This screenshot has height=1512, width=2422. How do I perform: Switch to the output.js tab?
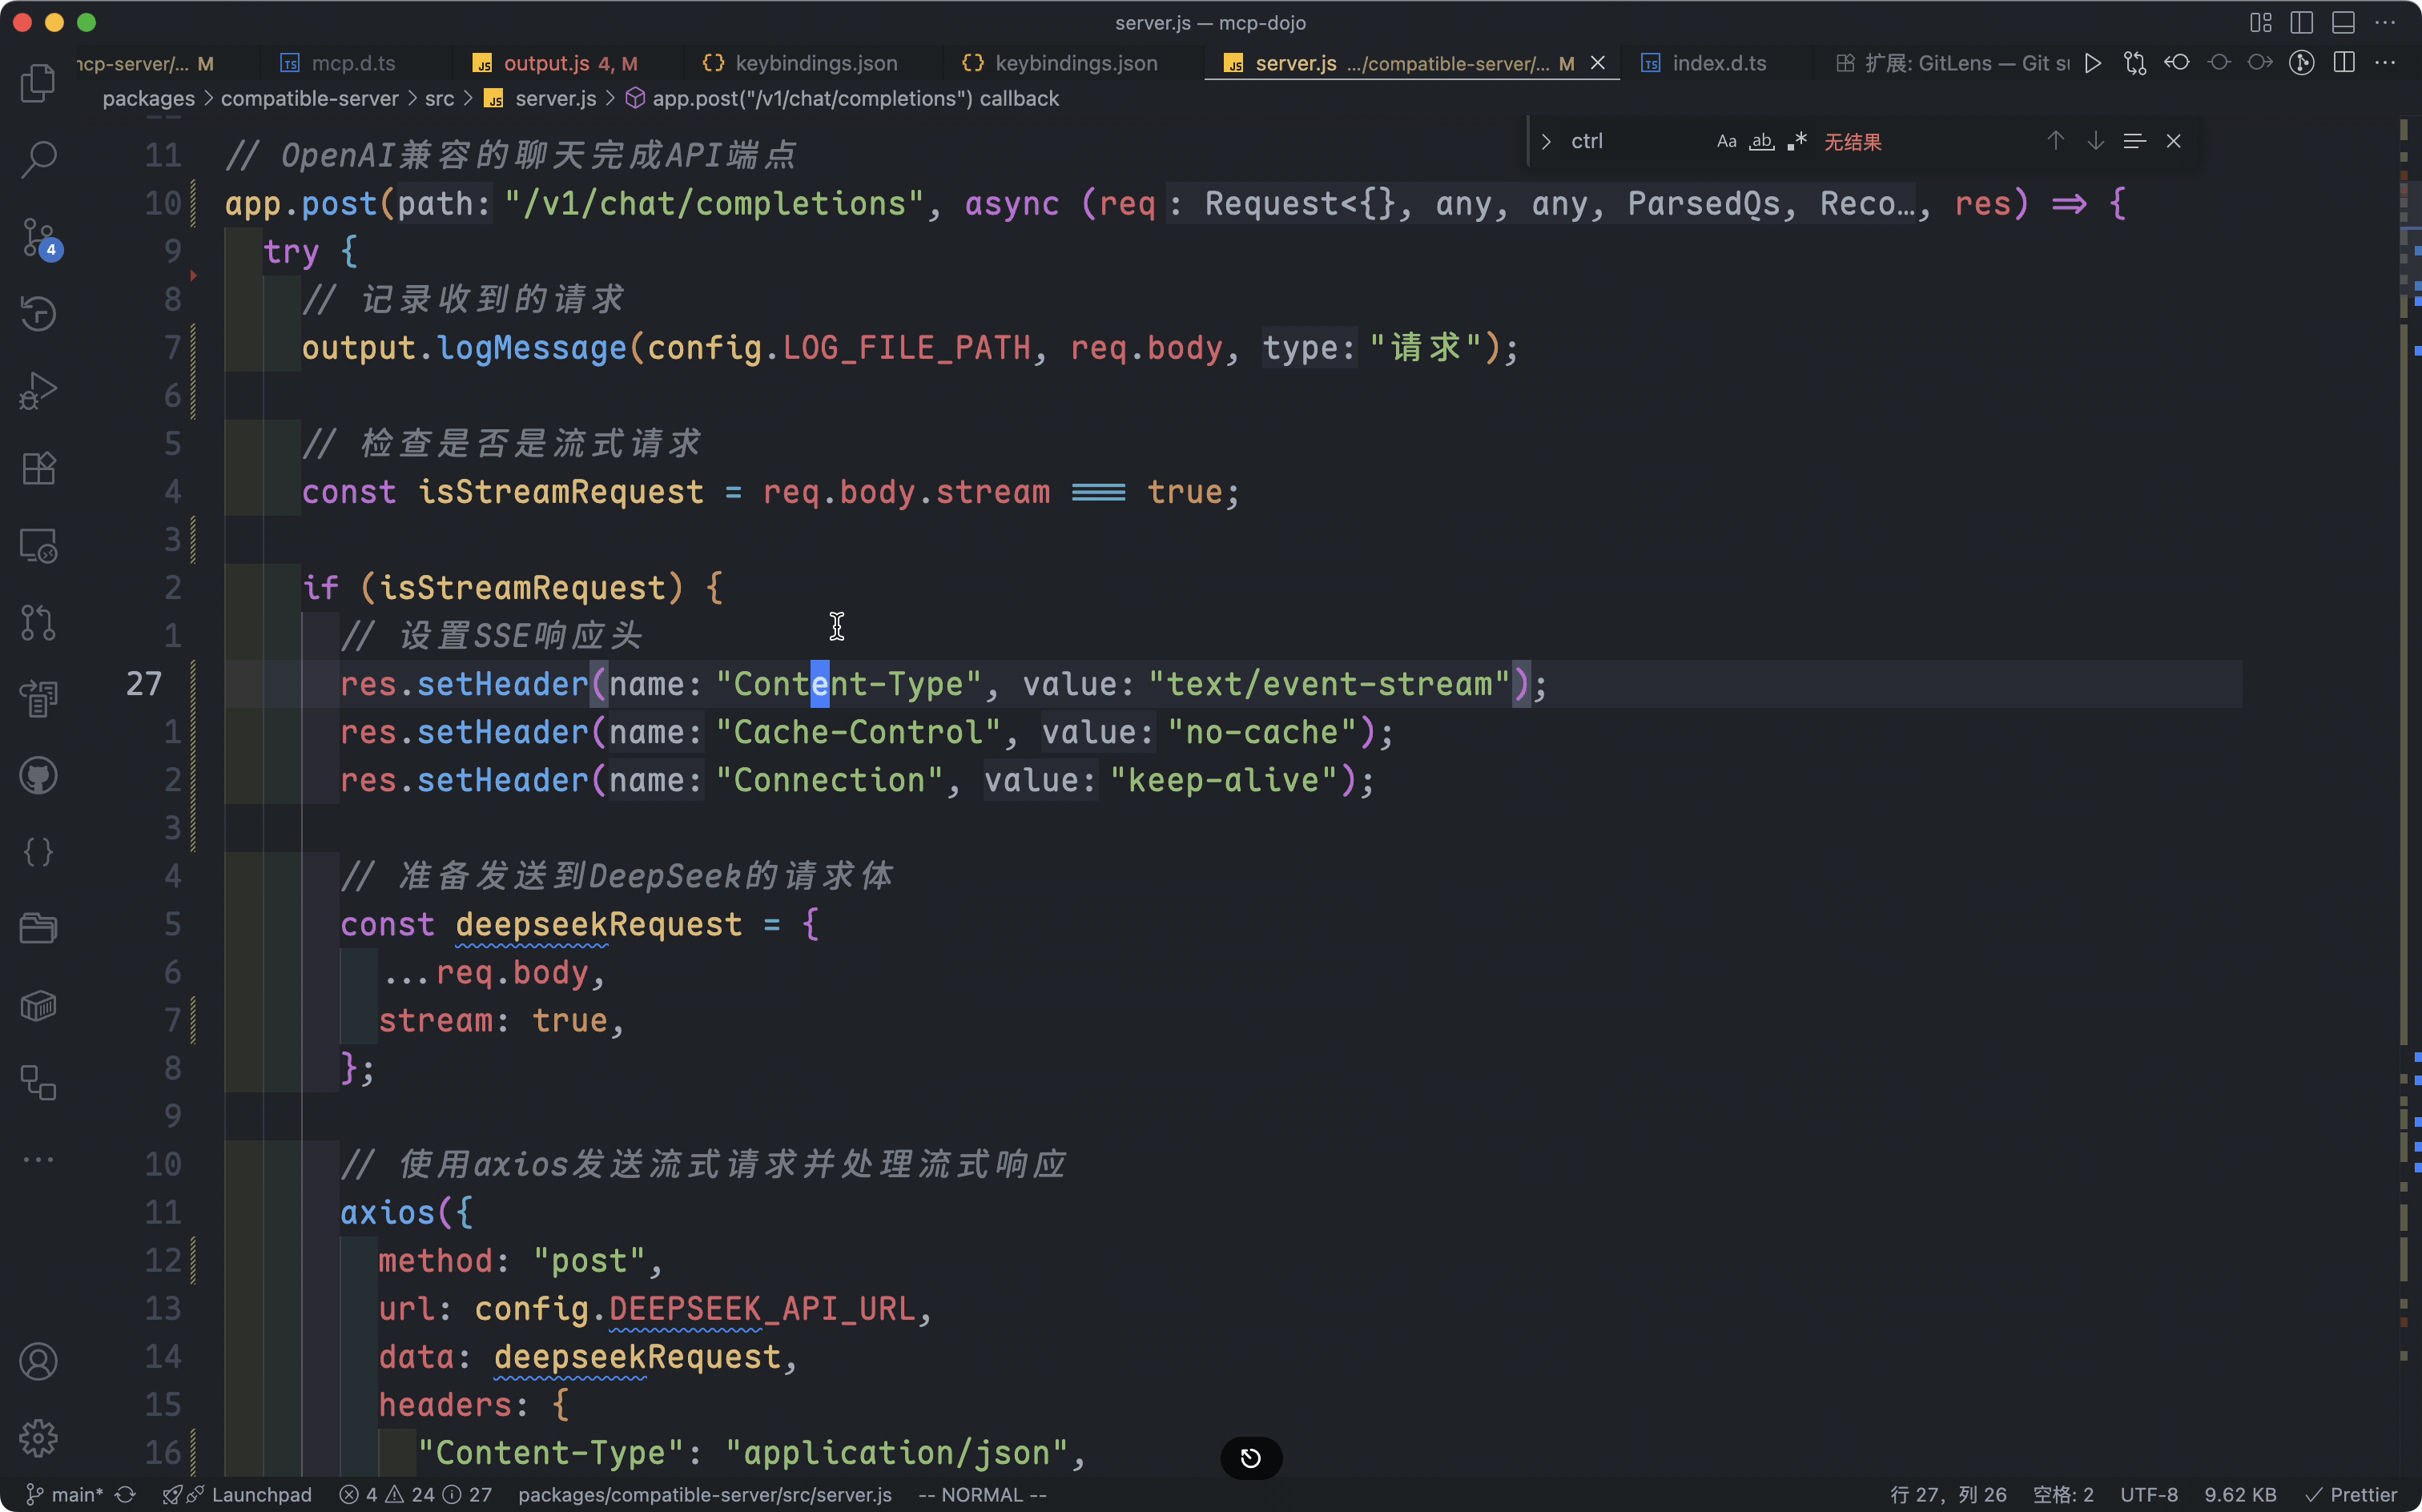point(546,63)
